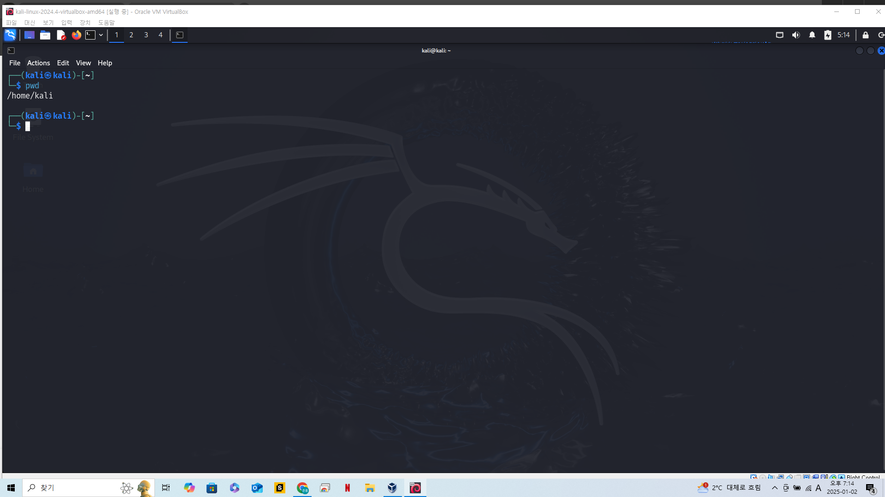This screenshot has width=885, height=497.
Task: Open the terminal View menu
Action: [83, 63]
